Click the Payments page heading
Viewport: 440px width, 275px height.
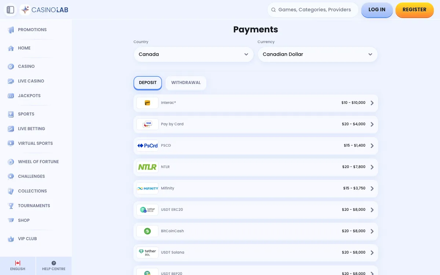point(256,29)
